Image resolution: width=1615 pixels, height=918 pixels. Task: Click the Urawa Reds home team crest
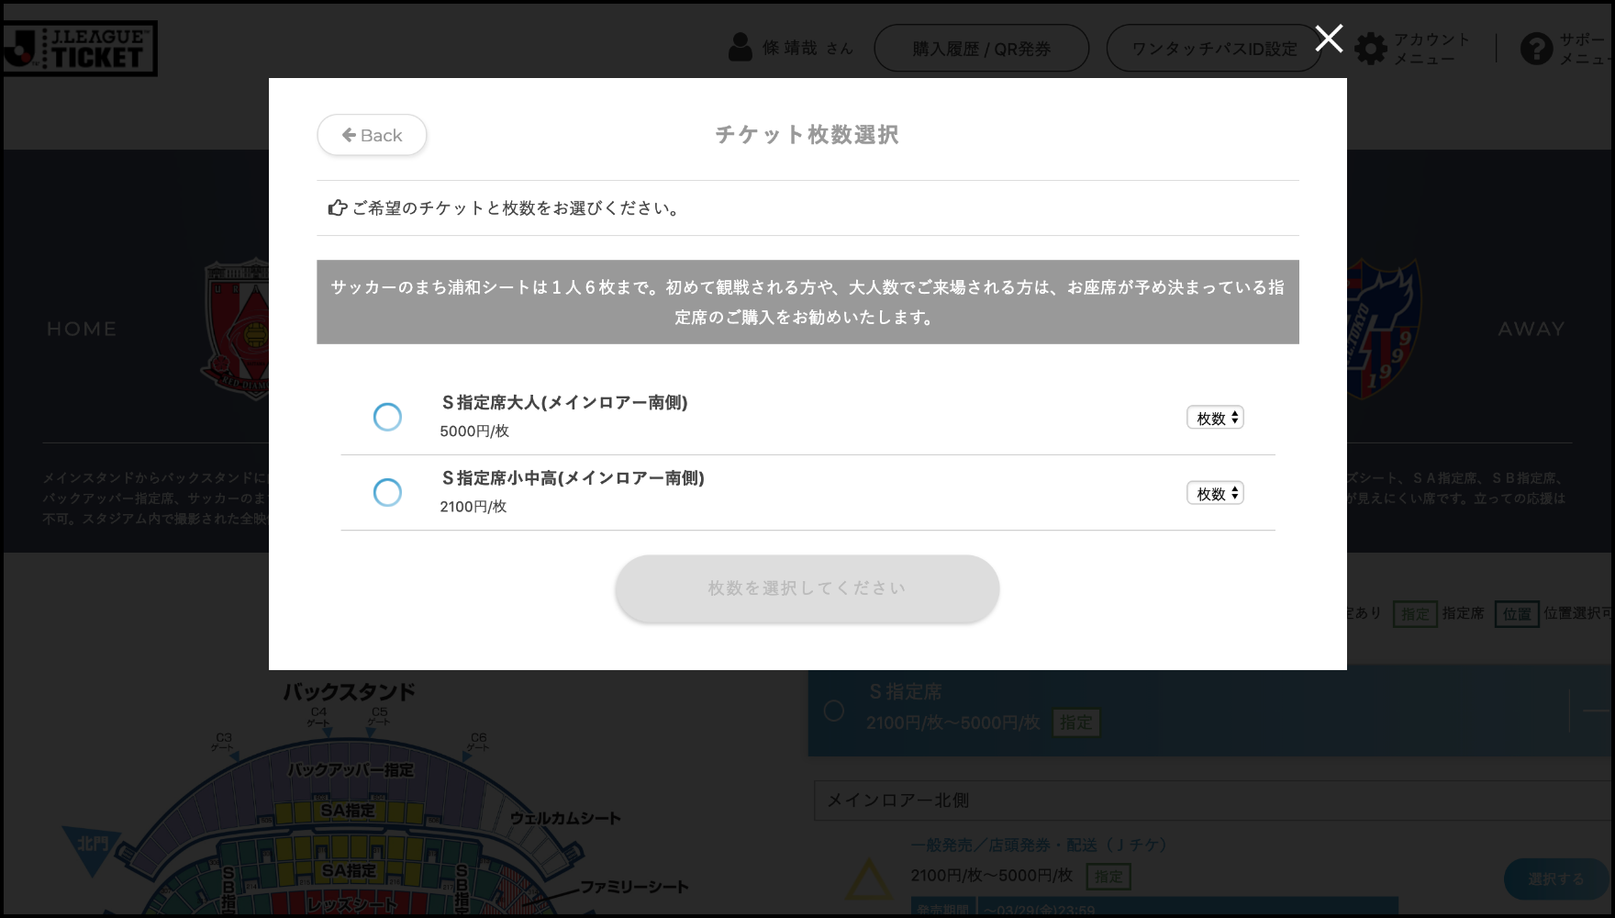[x=237, y=328]
